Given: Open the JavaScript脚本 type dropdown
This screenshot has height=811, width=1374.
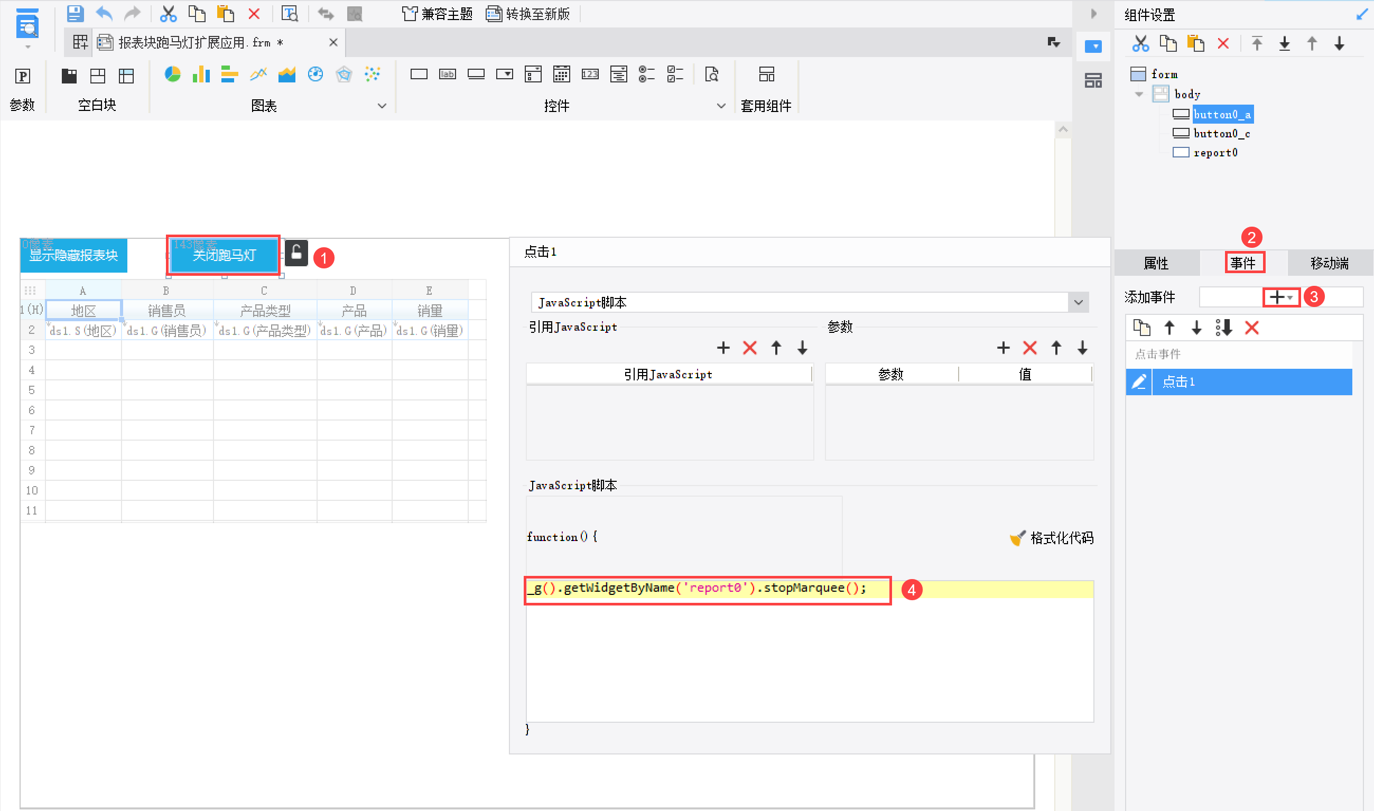Looking at the screenshot, I should [x=1078, y=302].
